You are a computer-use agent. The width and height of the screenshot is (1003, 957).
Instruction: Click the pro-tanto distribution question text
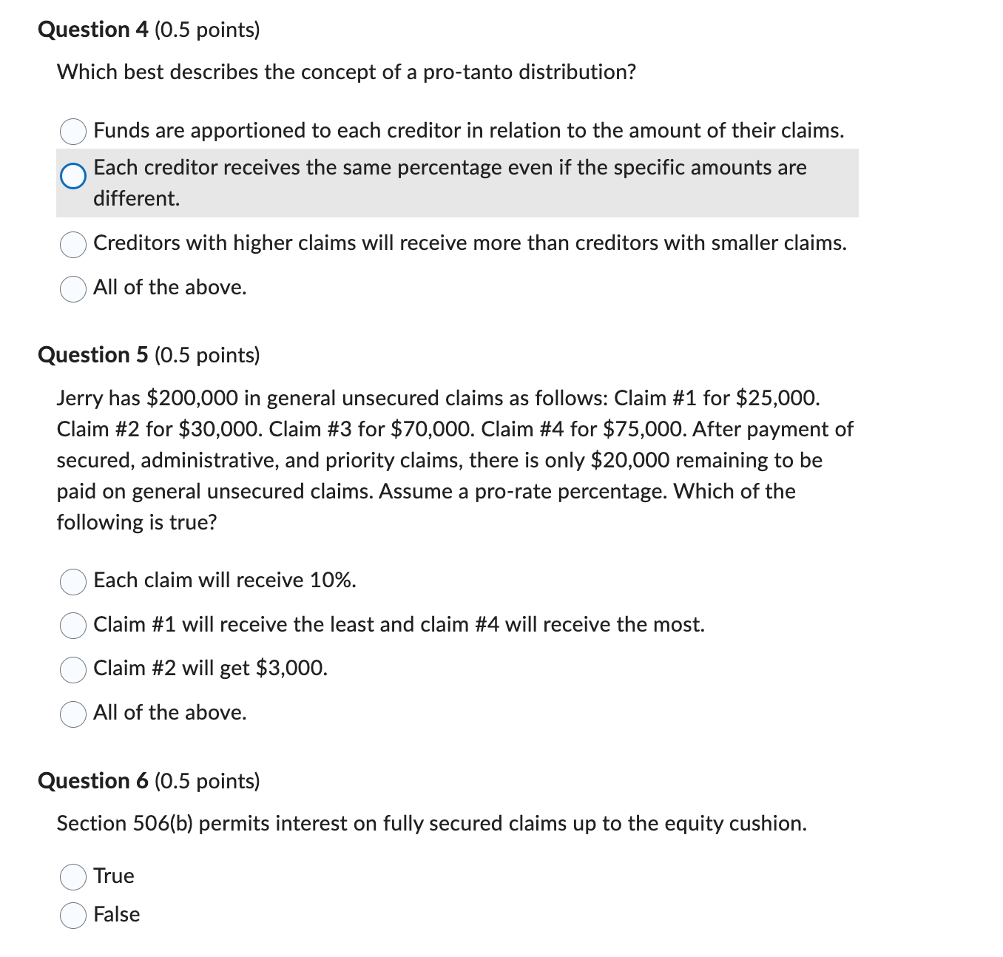(346, 72)
